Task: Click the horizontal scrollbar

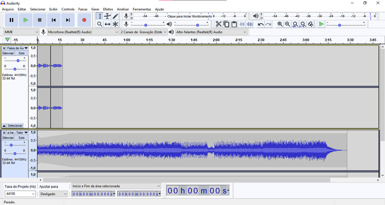Action: 186,180
